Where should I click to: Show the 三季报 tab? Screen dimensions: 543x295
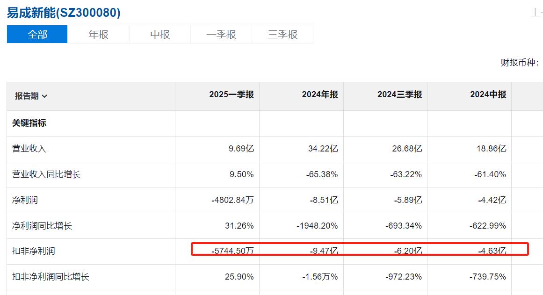coord(282,34)
